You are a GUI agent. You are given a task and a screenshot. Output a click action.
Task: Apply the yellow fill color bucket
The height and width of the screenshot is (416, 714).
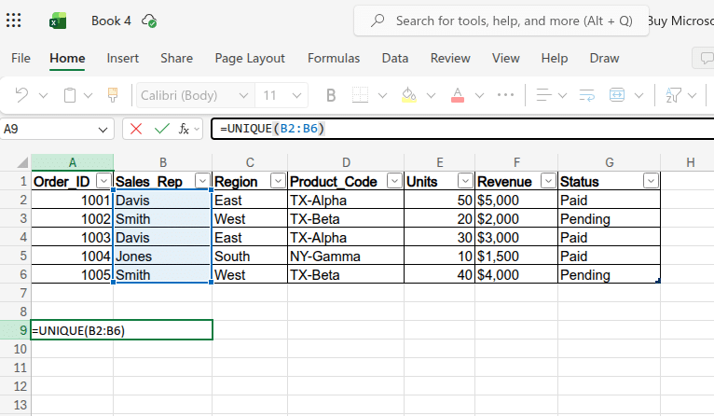(407, 95)
